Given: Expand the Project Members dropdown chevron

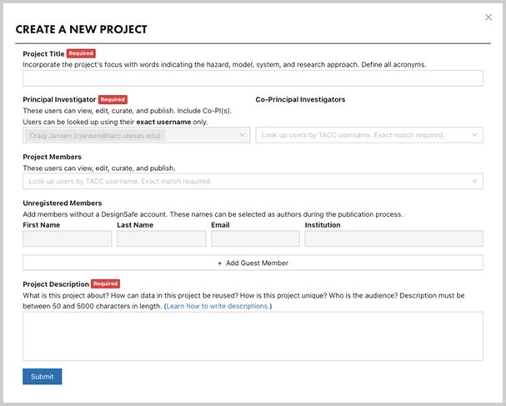Looking at the screenshot, I should tap(475, 181).
